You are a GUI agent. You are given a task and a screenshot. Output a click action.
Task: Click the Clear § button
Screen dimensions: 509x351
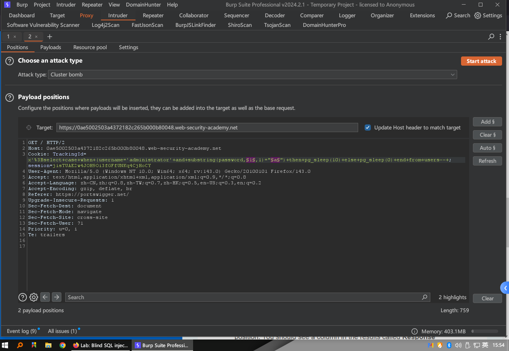(x=488, y=135)
